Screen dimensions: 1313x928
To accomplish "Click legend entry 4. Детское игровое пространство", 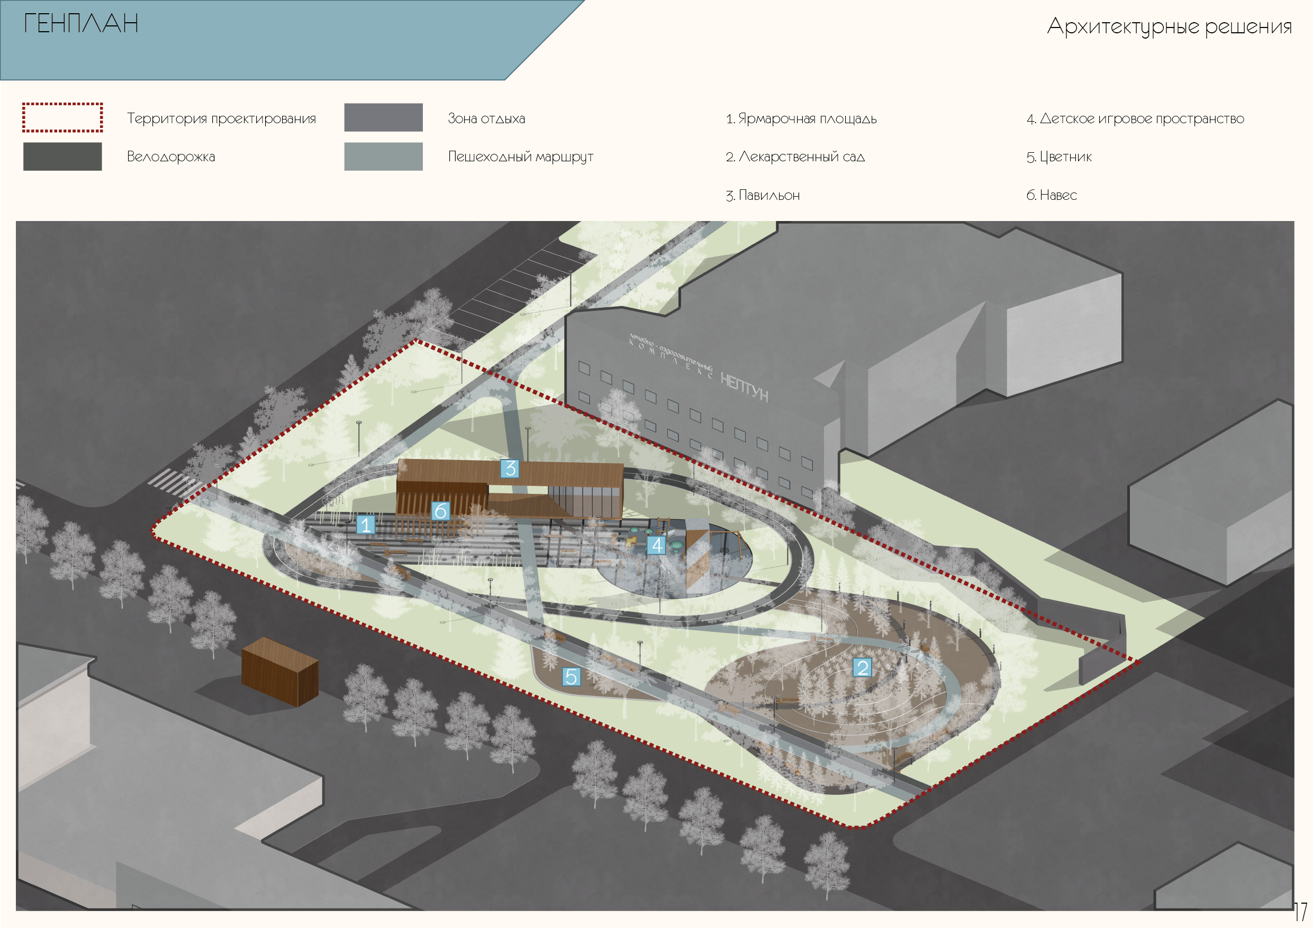I will coord(1135,119).
